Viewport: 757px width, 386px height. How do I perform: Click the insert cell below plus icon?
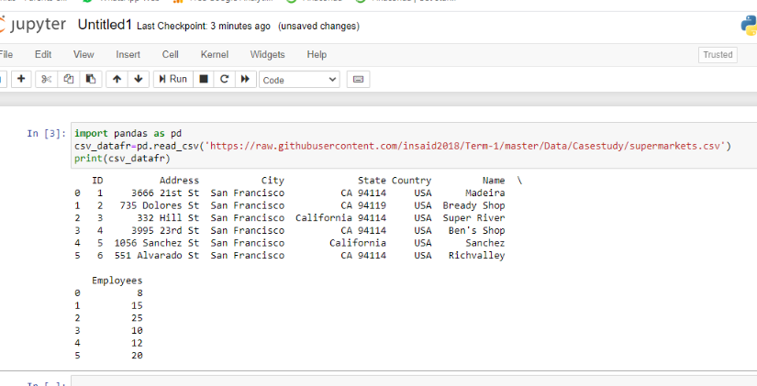21,79
